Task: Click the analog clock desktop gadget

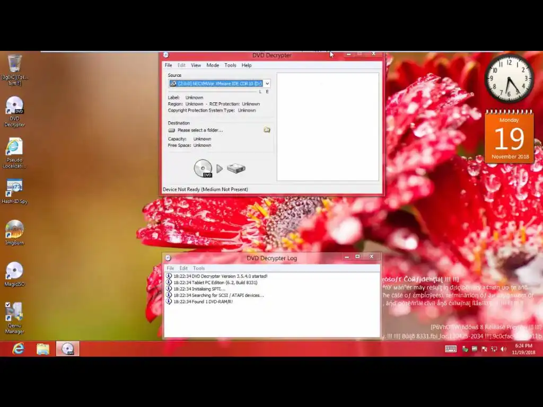Action: point(509,78)
